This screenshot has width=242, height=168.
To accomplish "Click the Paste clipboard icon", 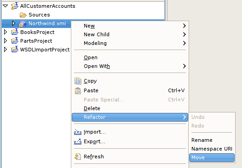I will [x=78, y=90].
